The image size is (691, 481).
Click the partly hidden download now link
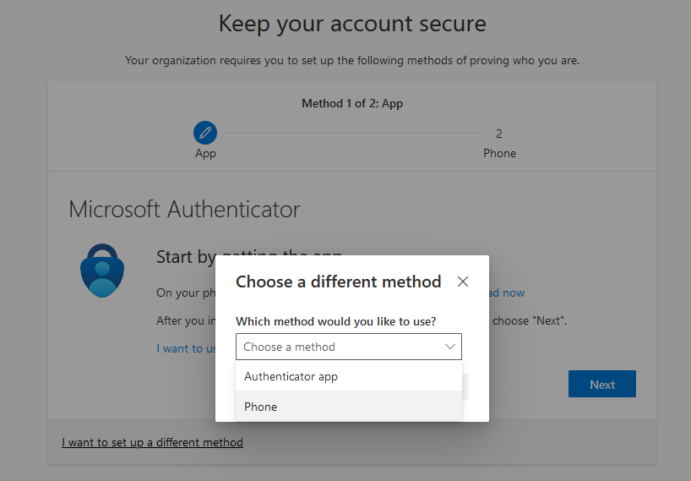(507, 292)
